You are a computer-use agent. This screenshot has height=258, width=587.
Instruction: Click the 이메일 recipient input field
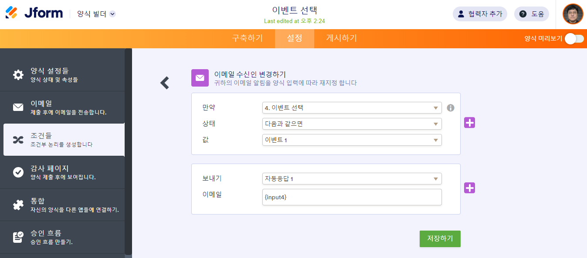click(352, 197)
